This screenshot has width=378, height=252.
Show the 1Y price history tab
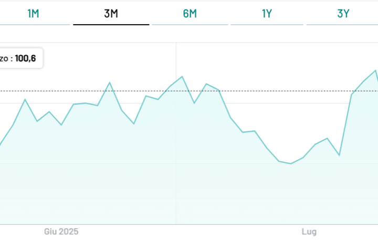(267, 14)
